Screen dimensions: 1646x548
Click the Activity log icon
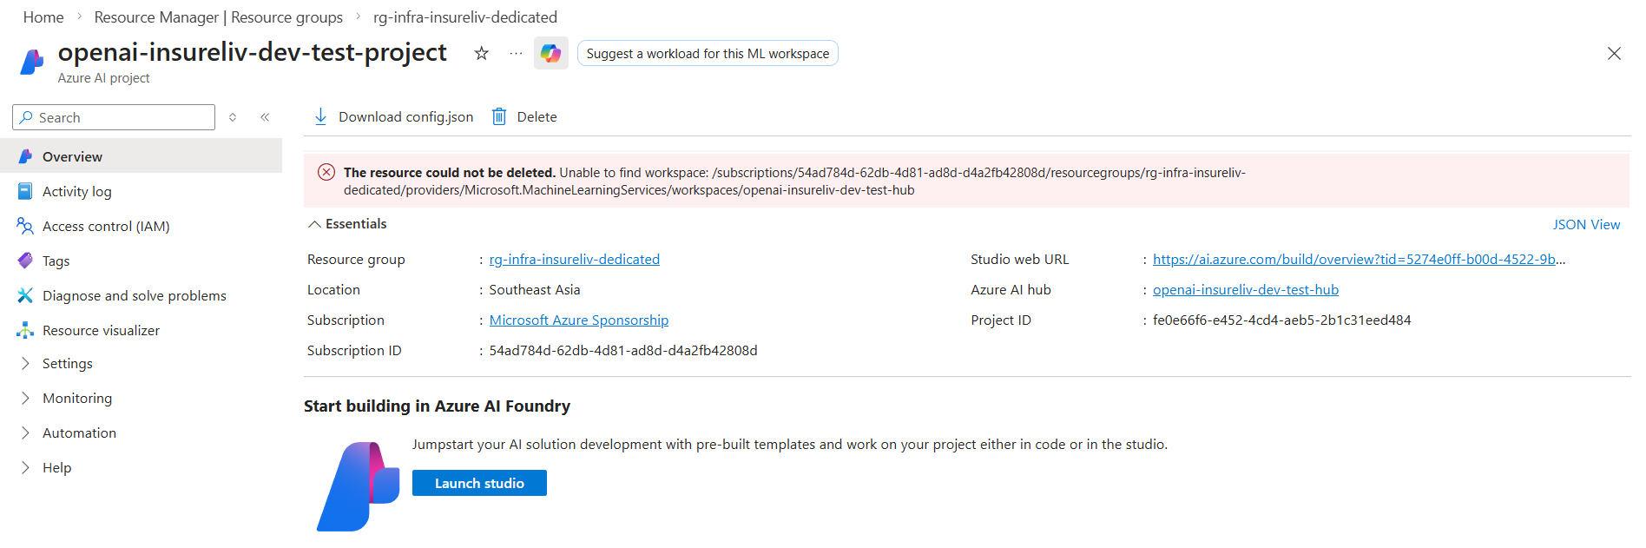tap(25, 191)
